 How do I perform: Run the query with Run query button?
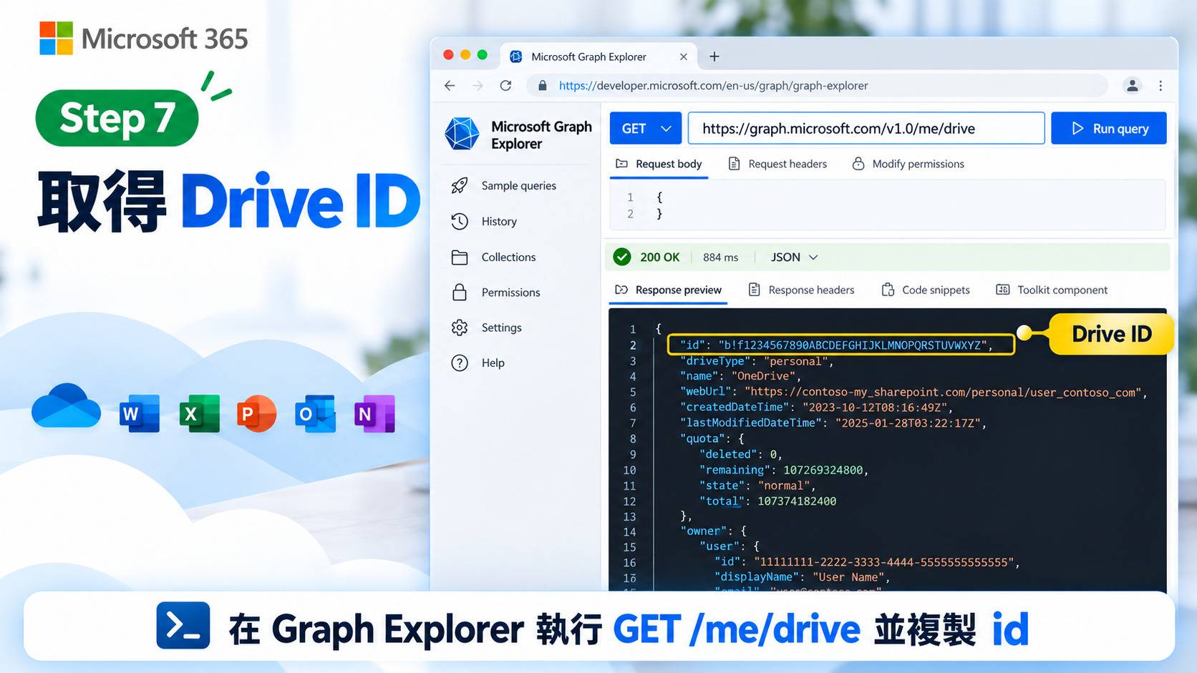pos(1109,129)
